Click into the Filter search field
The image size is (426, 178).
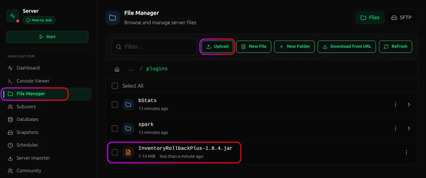154,47
